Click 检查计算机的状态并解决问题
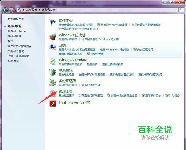 [76, 25]
